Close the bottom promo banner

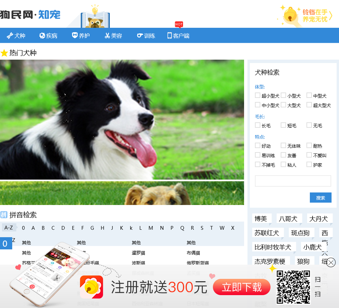331,262
